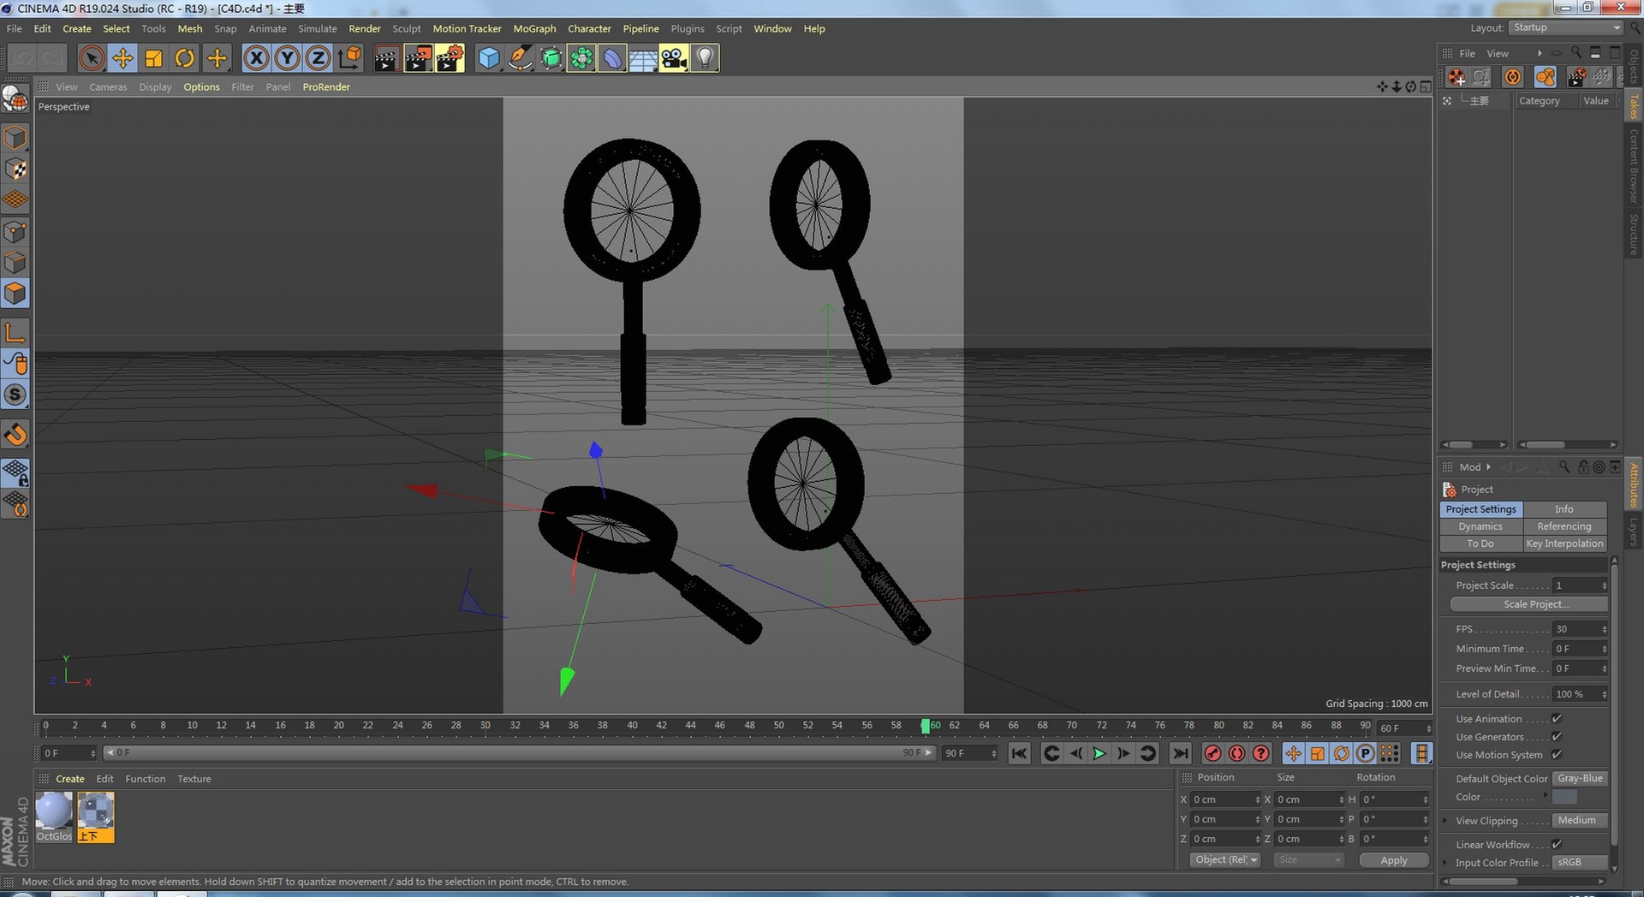Select the Scale tool
The image size is (1644, 897).
153,58
